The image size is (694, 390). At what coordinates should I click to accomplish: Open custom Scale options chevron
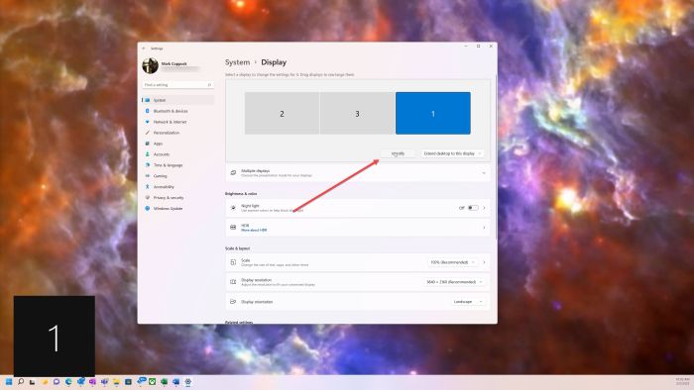[x=484, y=262]
